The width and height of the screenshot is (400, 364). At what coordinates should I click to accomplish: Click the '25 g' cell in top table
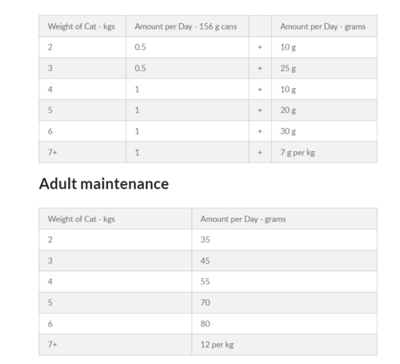point(324,68)
